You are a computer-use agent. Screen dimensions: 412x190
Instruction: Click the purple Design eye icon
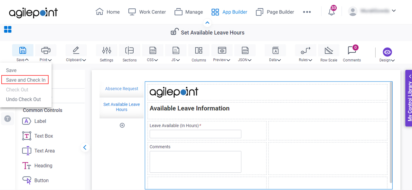387,52
